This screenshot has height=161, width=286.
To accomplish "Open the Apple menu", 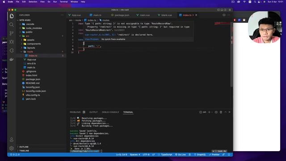I will click(4, 2).
